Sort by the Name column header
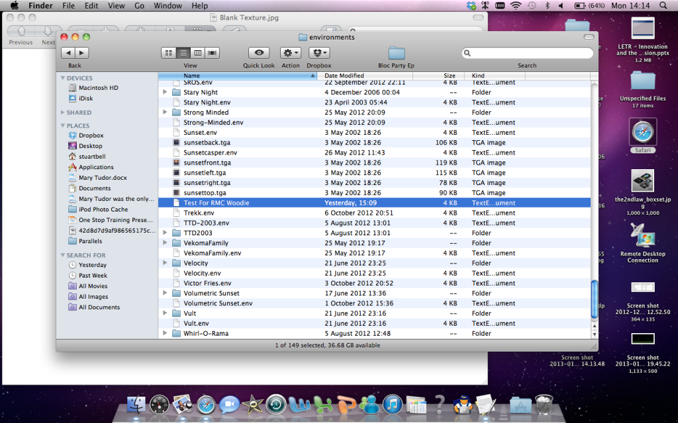 pos(238,75)
